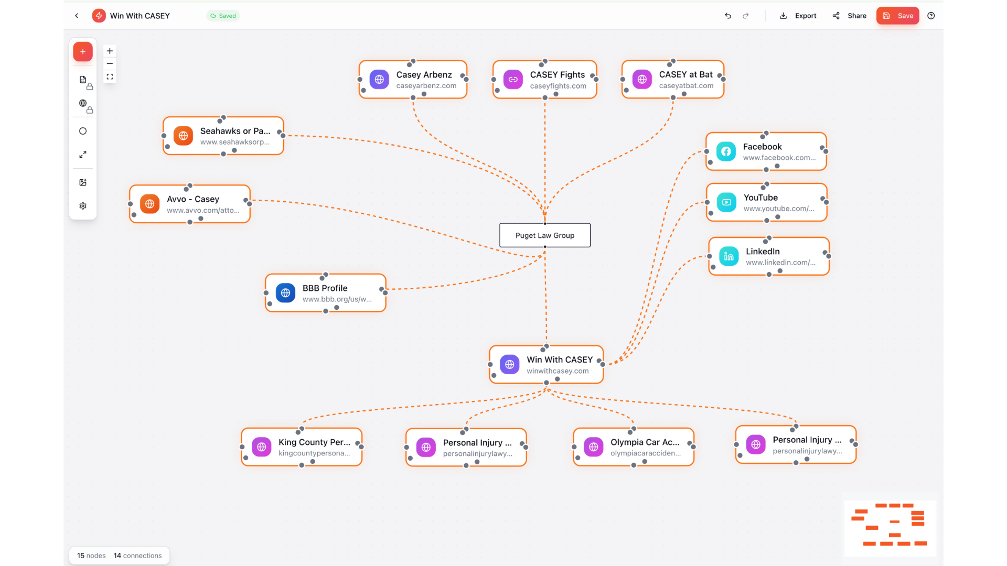The image size is (1007, 566).
Task: Click the CASEY Fights link icon
Action: pyautogui.click(x=513, y=80)
